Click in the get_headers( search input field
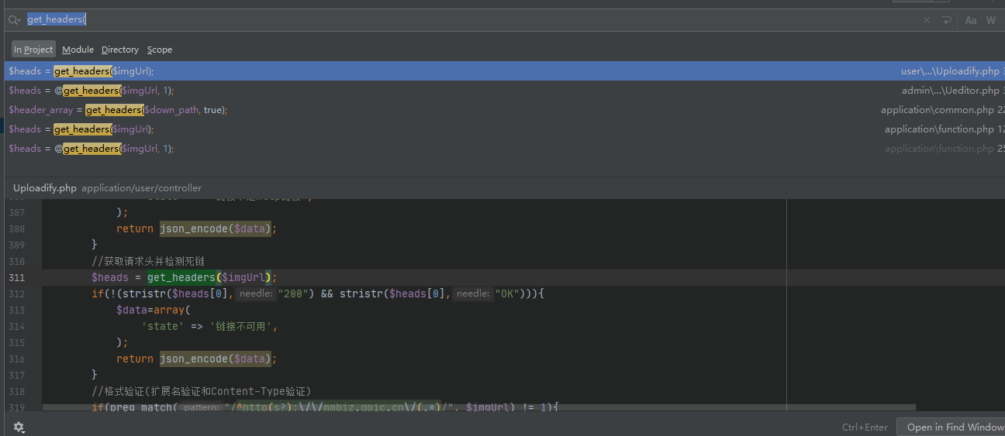The width and height of the screenshot is (1005, 436). tap(465, 20)
